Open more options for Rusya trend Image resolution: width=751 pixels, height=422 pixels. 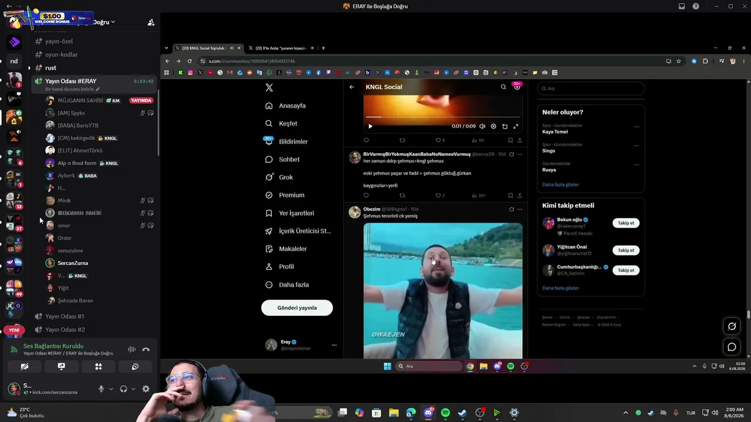[x=637, y=165]
